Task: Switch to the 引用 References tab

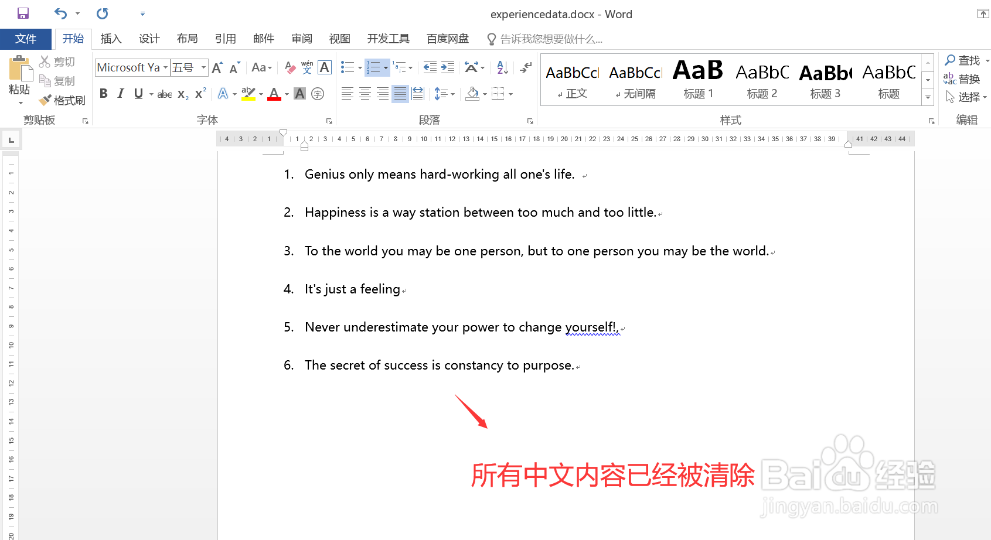Action: pos(225,39)
